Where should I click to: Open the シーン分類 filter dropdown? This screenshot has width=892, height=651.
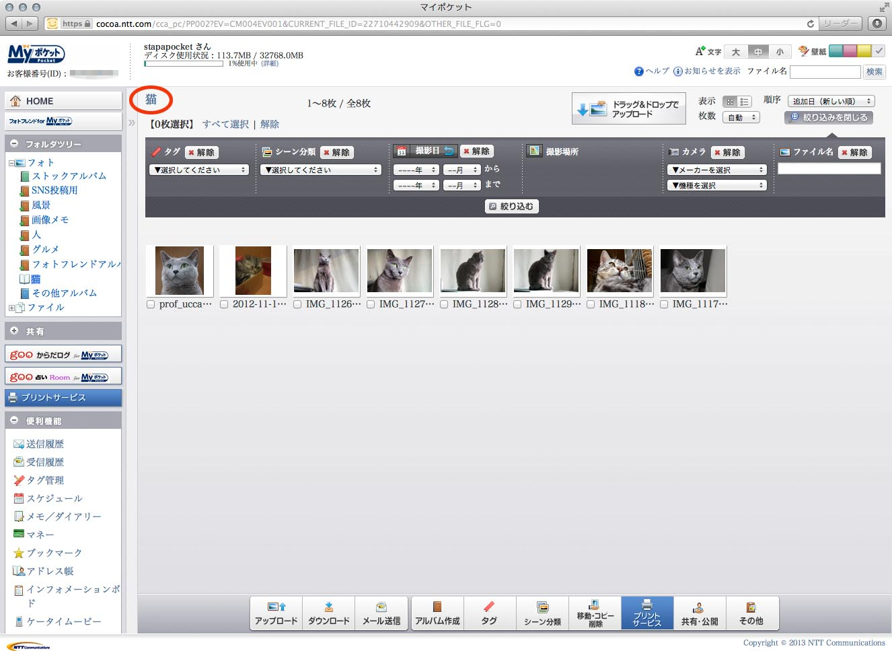(321, 170)
